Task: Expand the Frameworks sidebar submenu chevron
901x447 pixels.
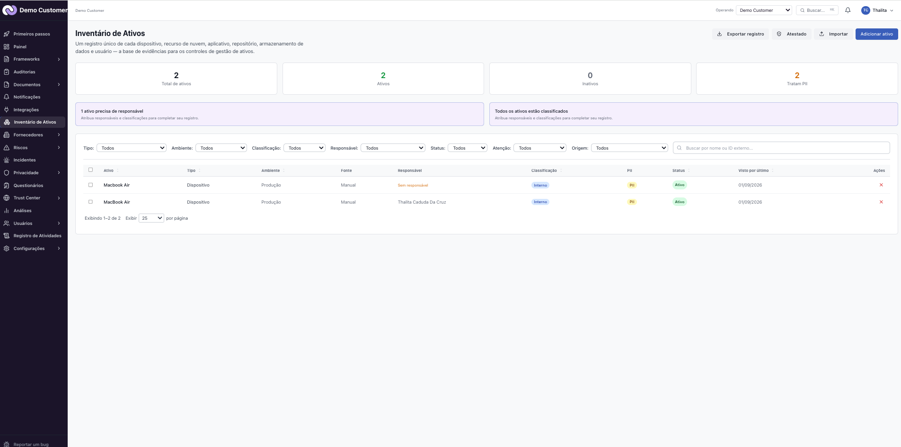Action: click(x=59, y=59)
